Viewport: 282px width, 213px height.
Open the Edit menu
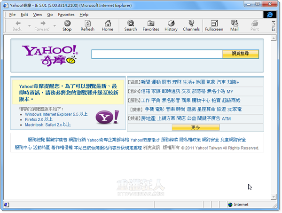click(24, 15)
